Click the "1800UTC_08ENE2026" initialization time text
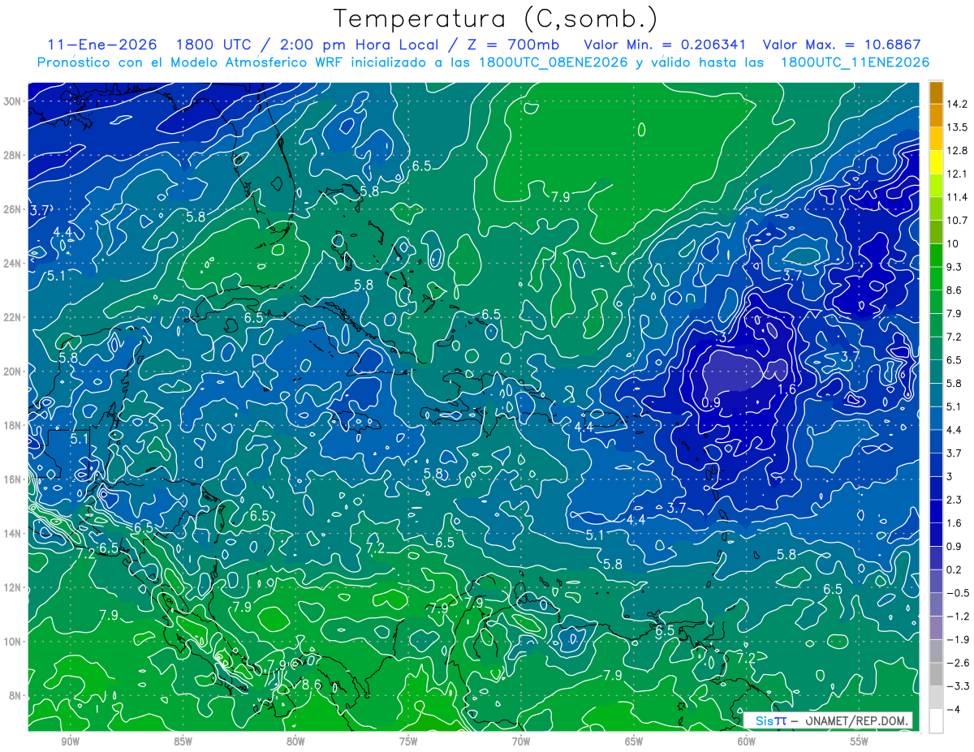The height and width of the screenshot is (752, 974). [554, 62]
